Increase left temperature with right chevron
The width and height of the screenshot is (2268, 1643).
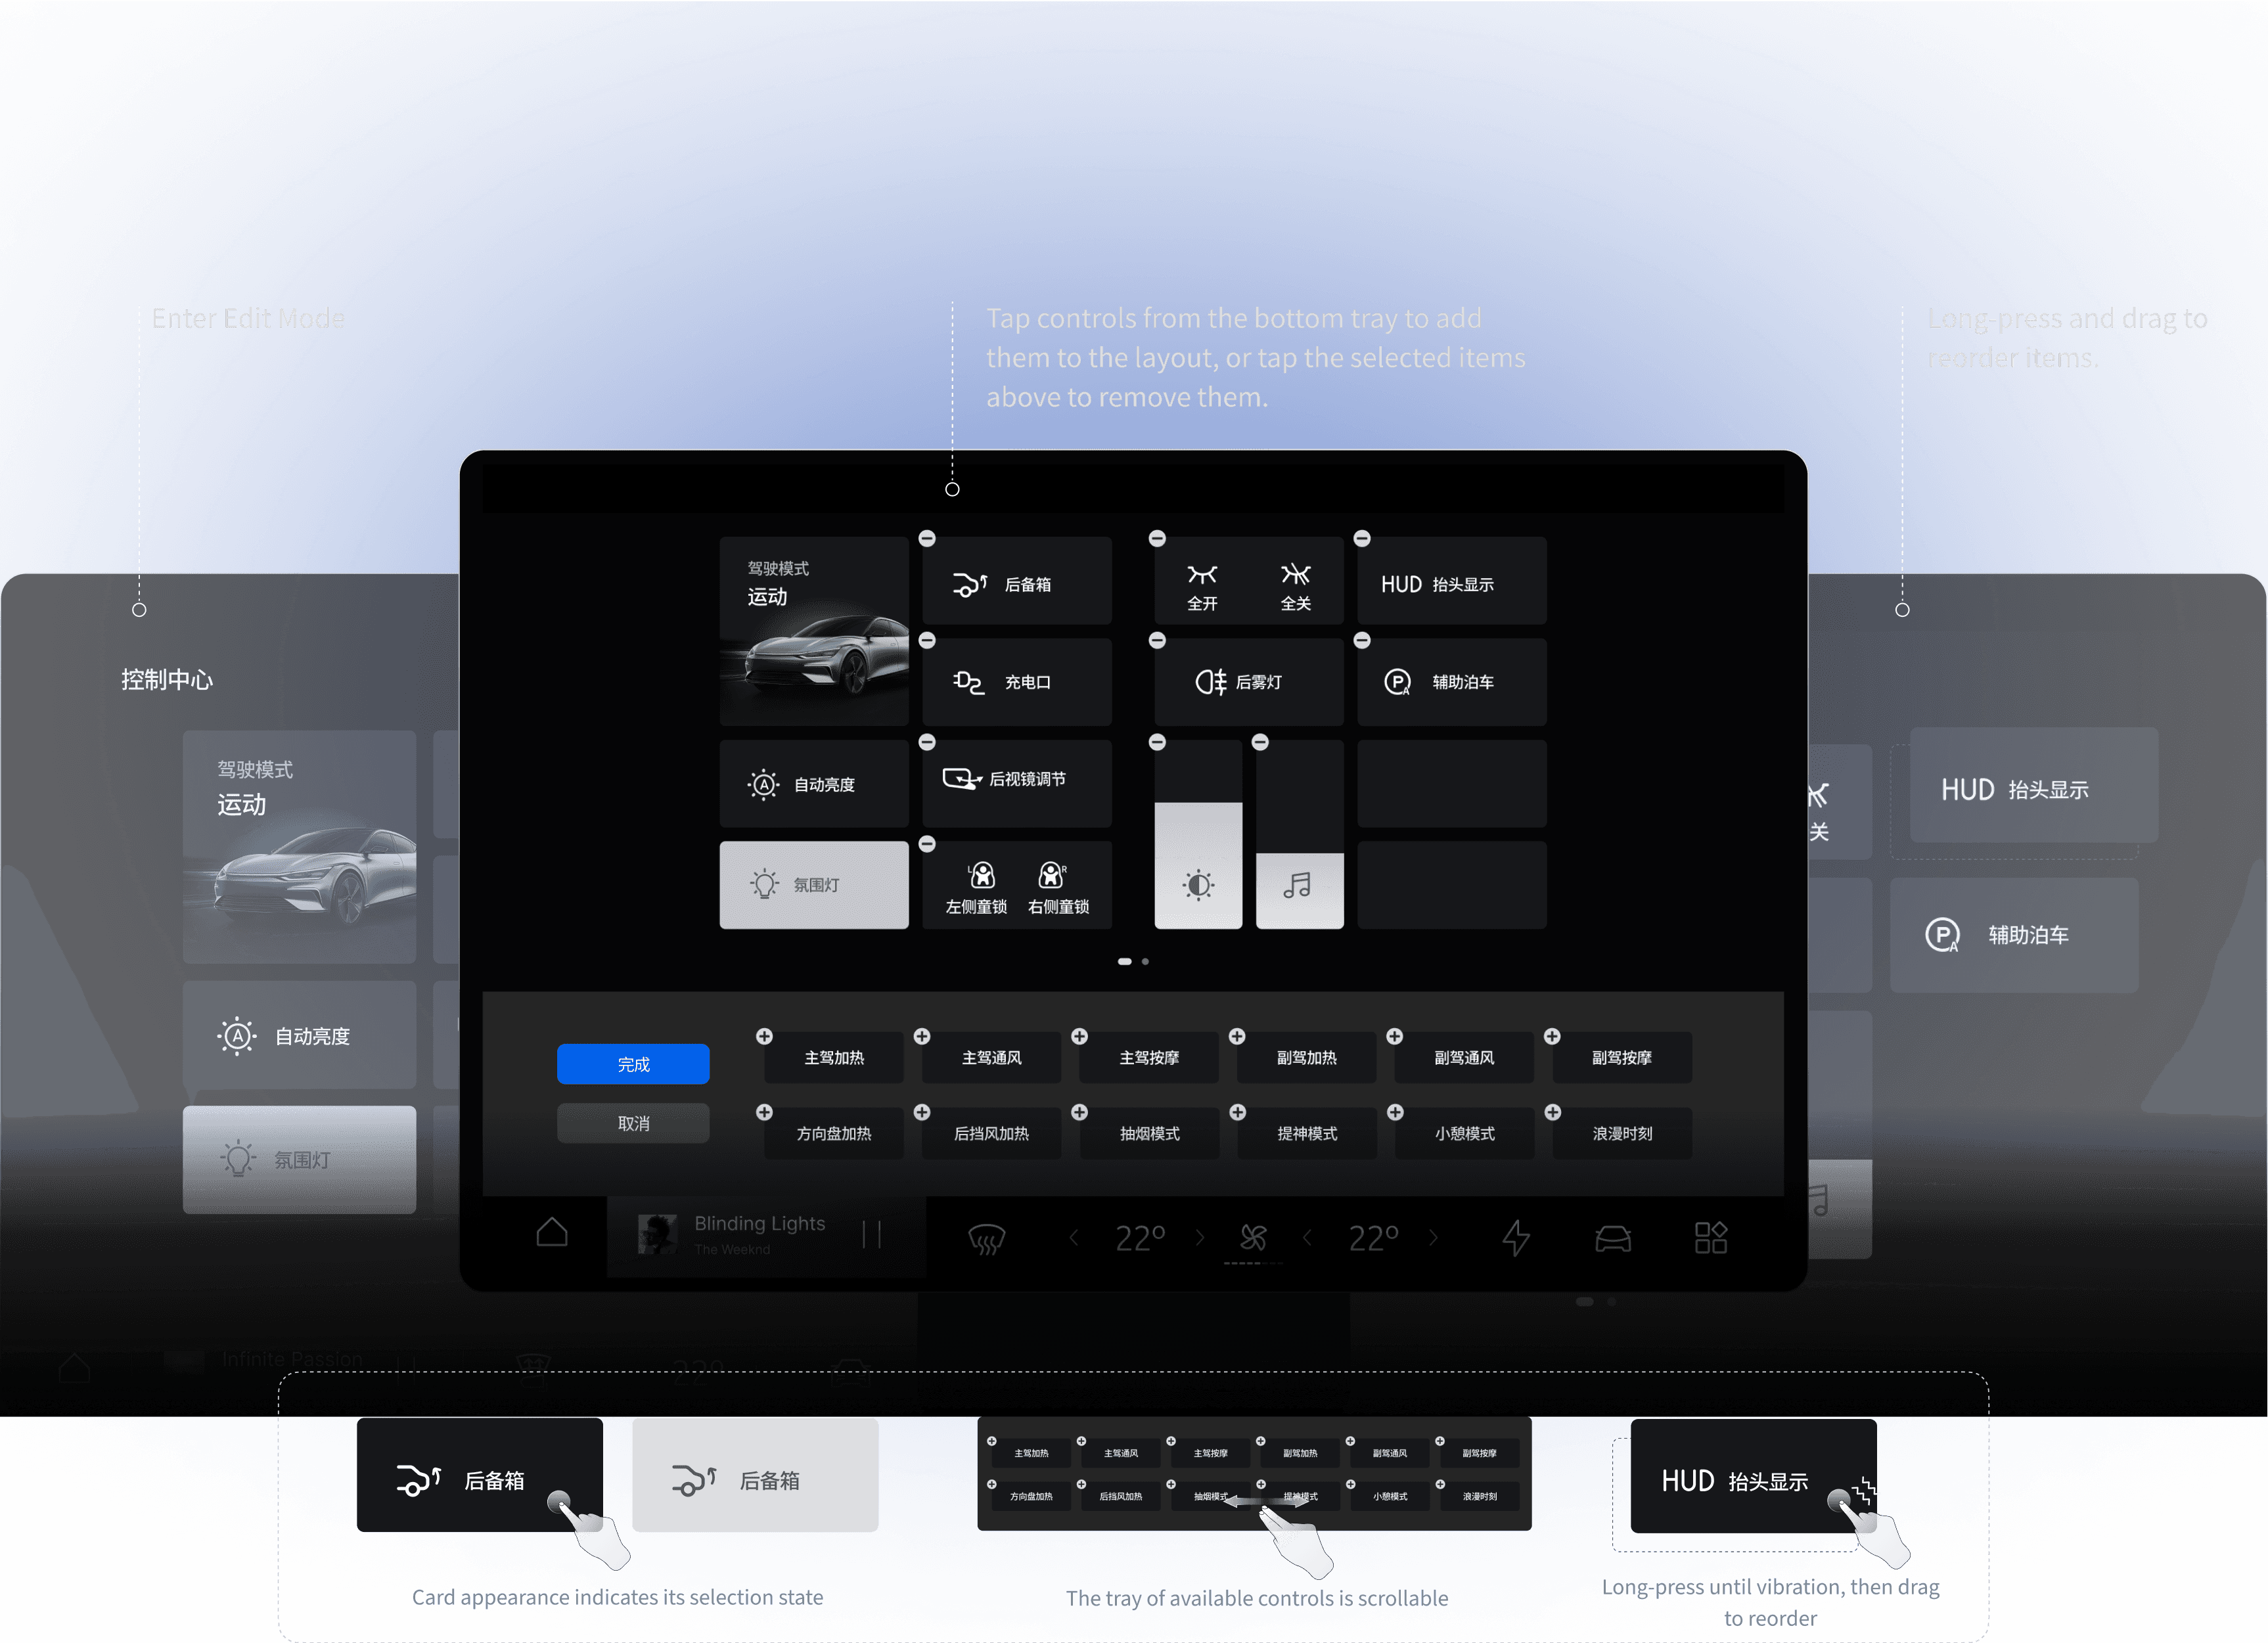click(1200, 1238)
